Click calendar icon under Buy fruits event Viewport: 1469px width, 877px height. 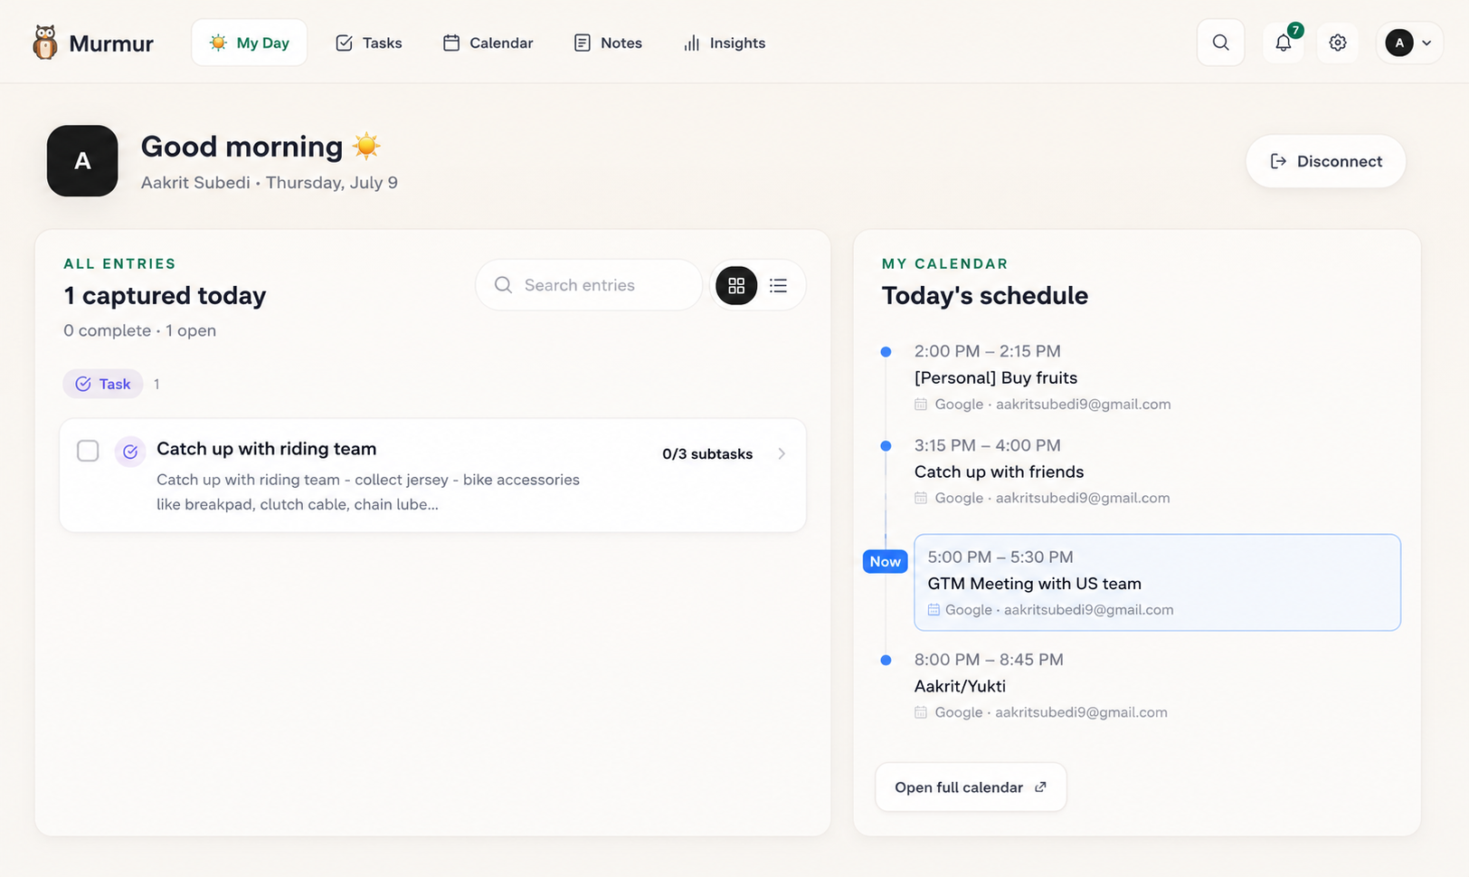921,405
